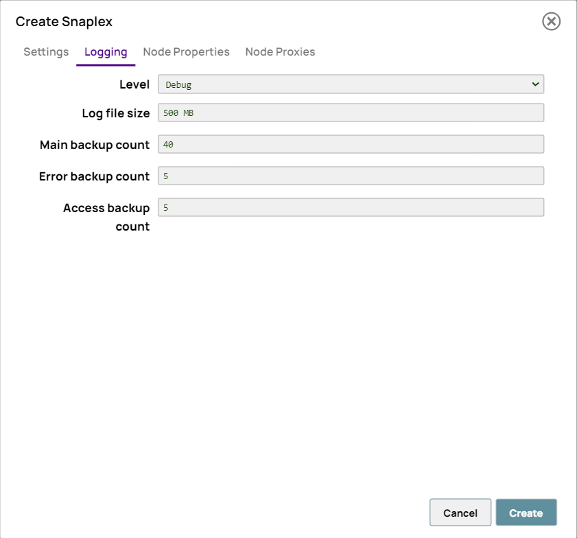Click the chevron on the Level selector
This screenshot has height=538, width=577.
536,84
